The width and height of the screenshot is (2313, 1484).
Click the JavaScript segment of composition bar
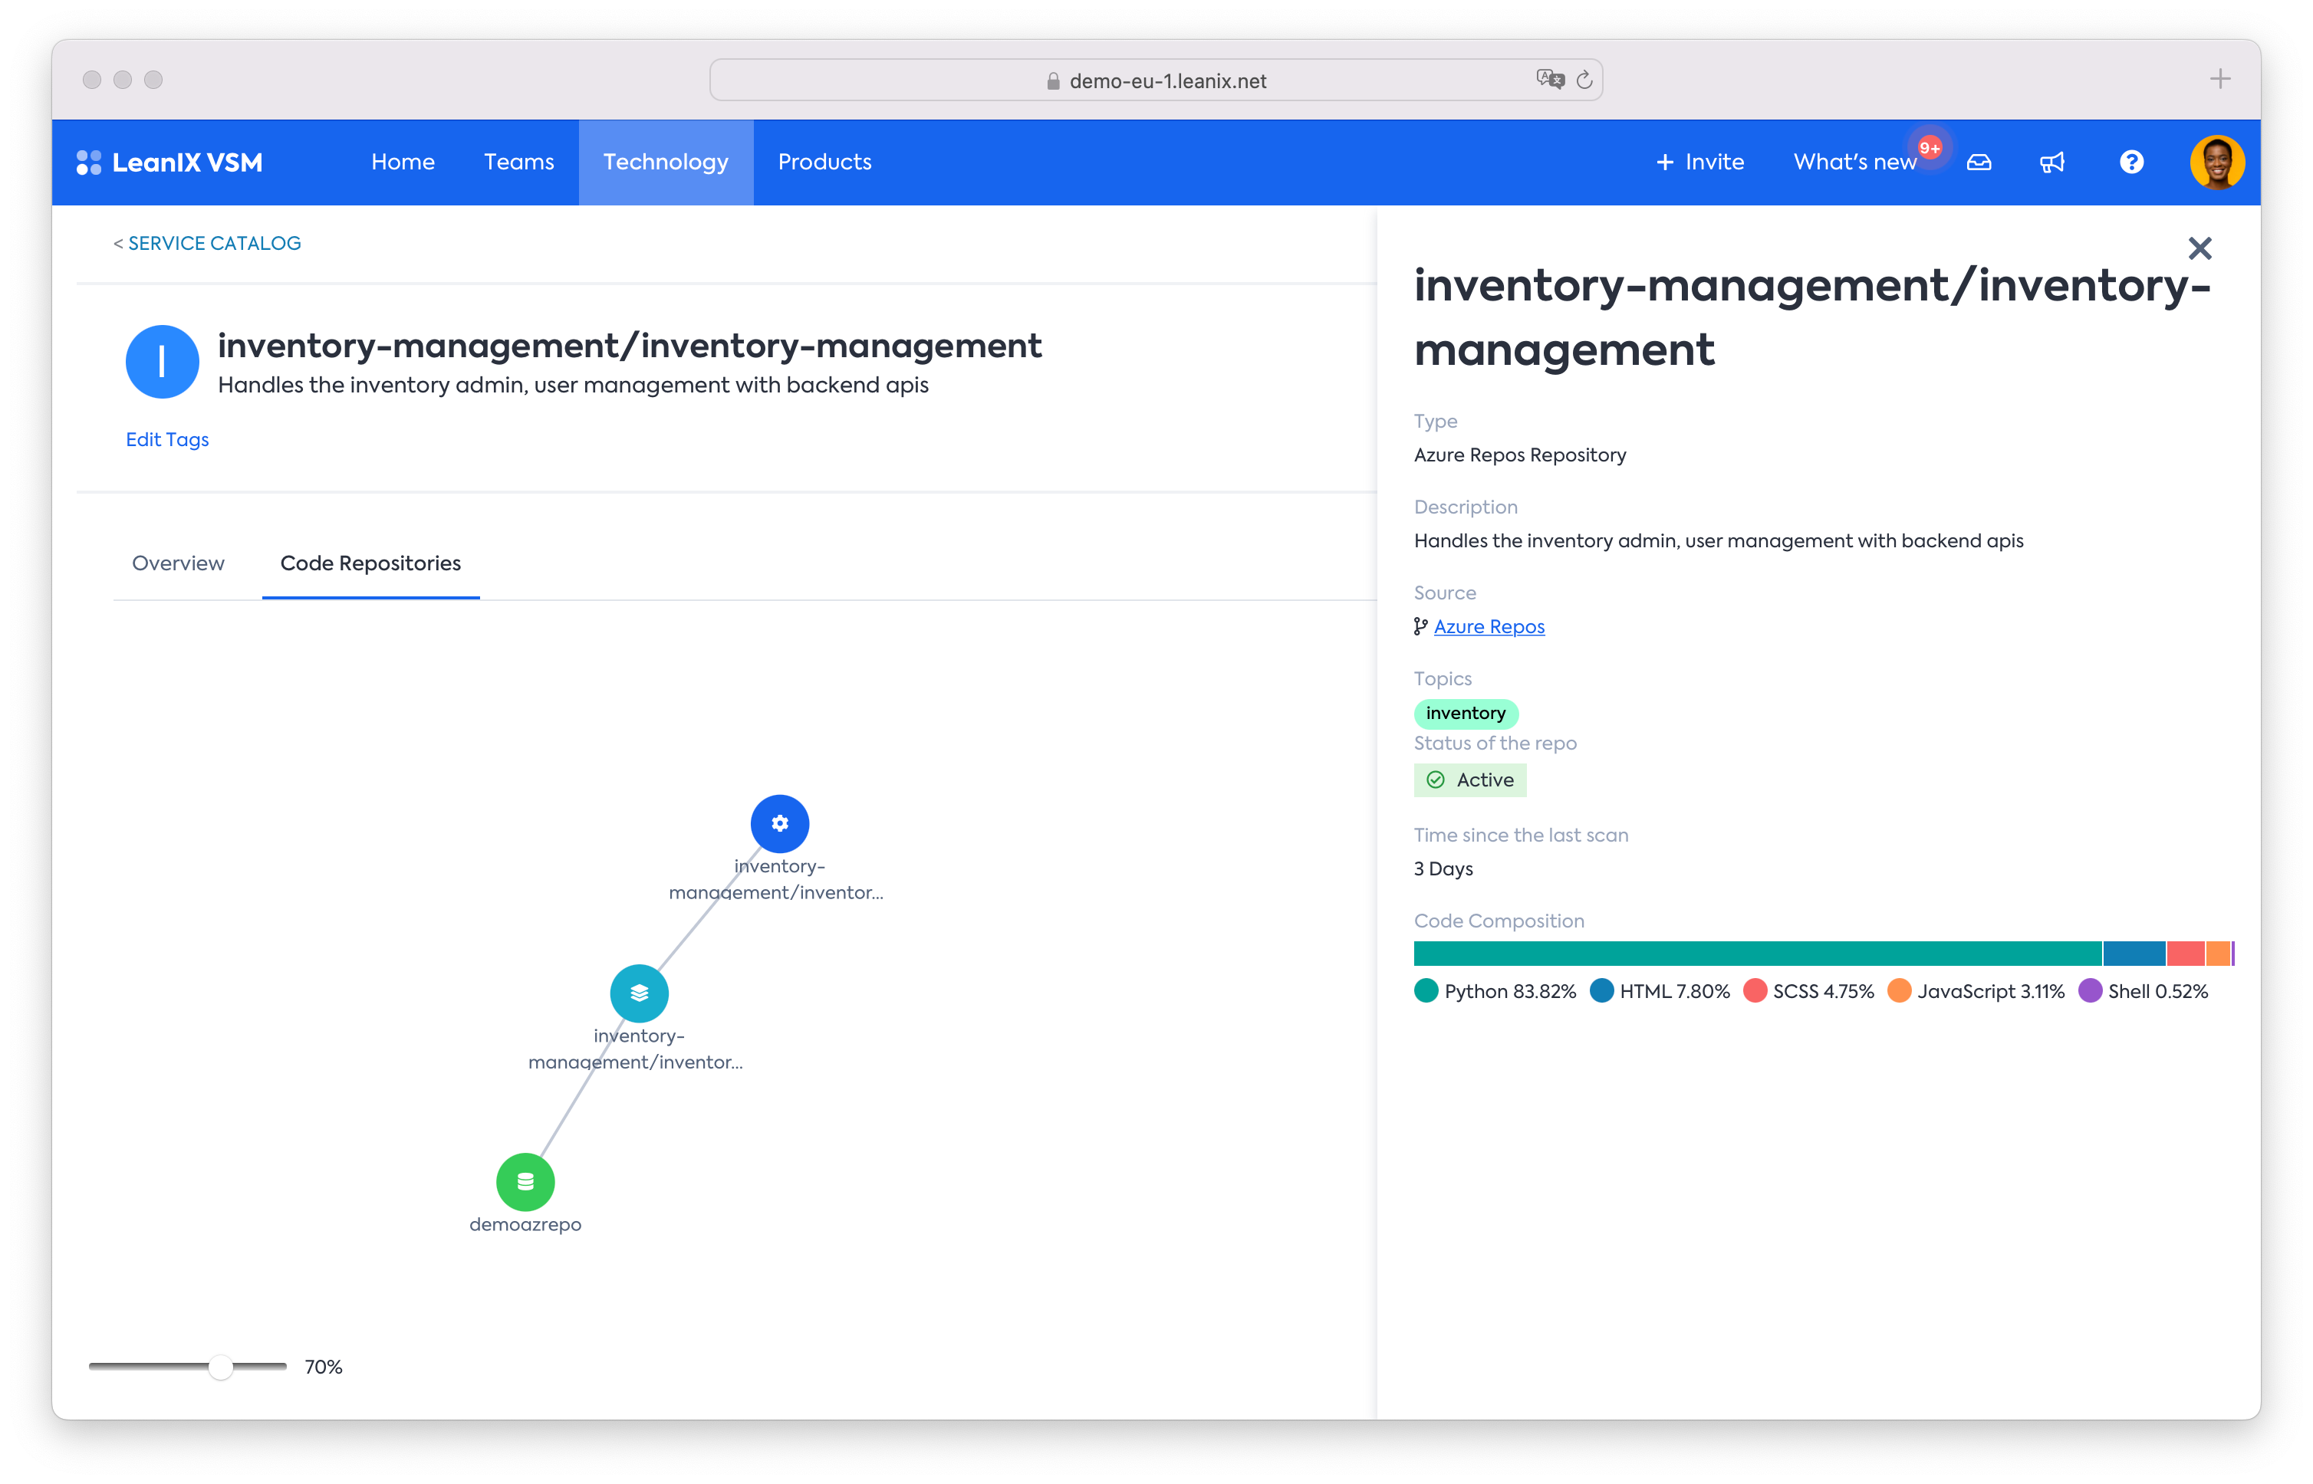2218,953
